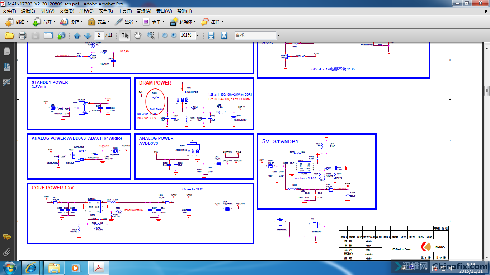490x275 pixels.
Task: Choose the Marquee Zoom tool
Action: [x=151, y=35]
